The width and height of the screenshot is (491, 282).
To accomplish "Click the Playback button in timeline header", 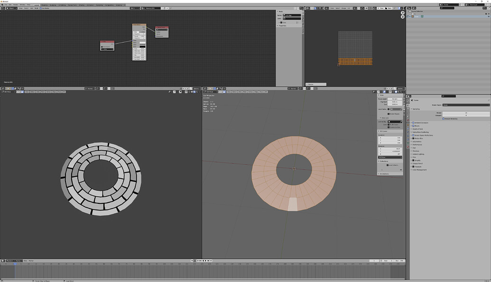I will coord(10,261).
